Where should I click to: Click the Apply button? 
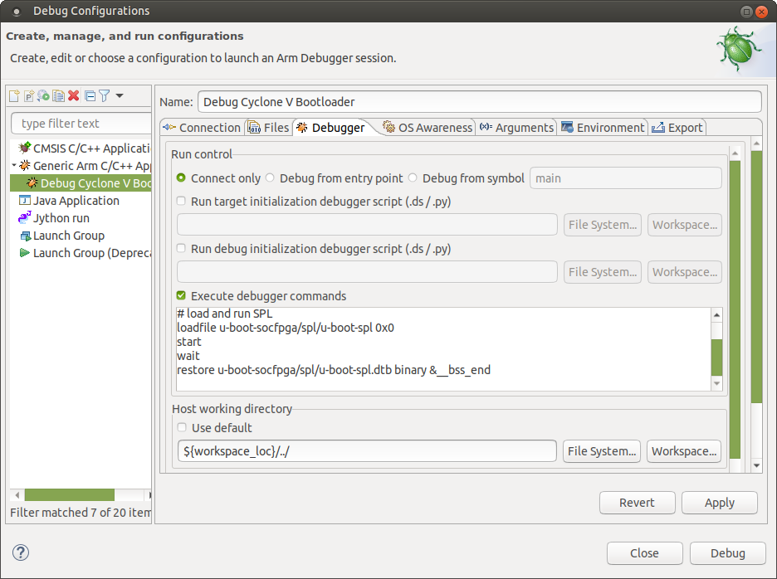click(x=719, y=503)
